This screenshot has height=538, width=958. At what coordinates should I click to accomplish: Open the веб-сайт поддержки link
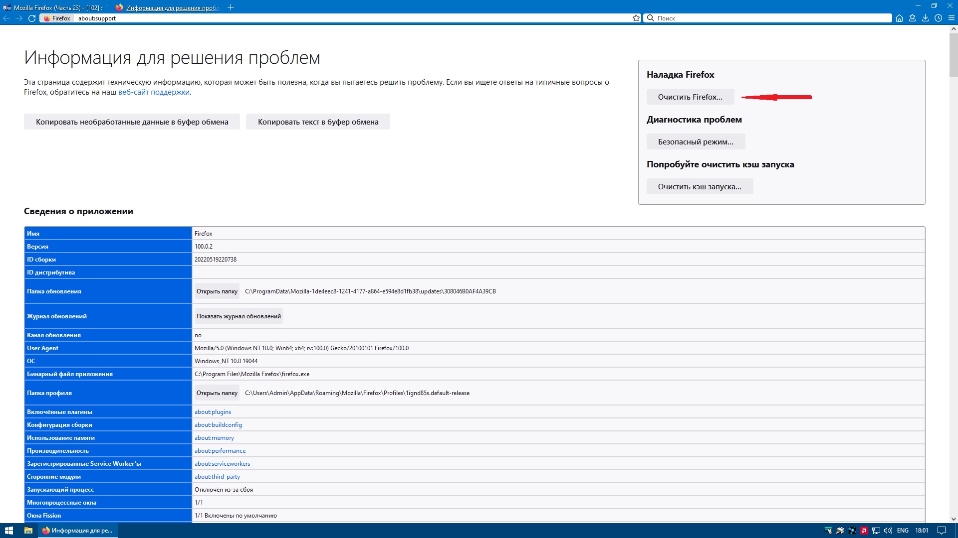[154, 92]
